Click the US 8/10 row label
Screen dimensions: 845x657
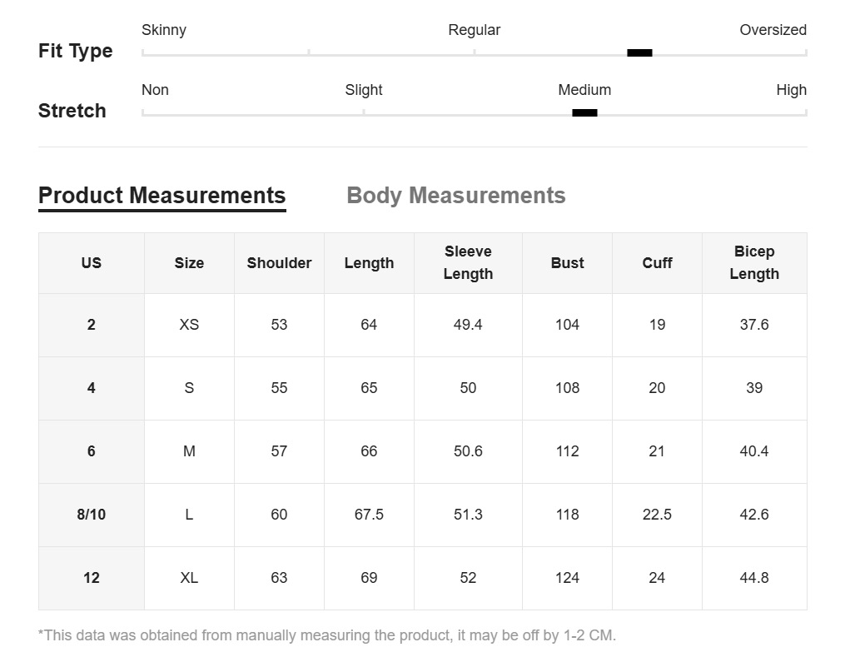[x=92, y=515]
